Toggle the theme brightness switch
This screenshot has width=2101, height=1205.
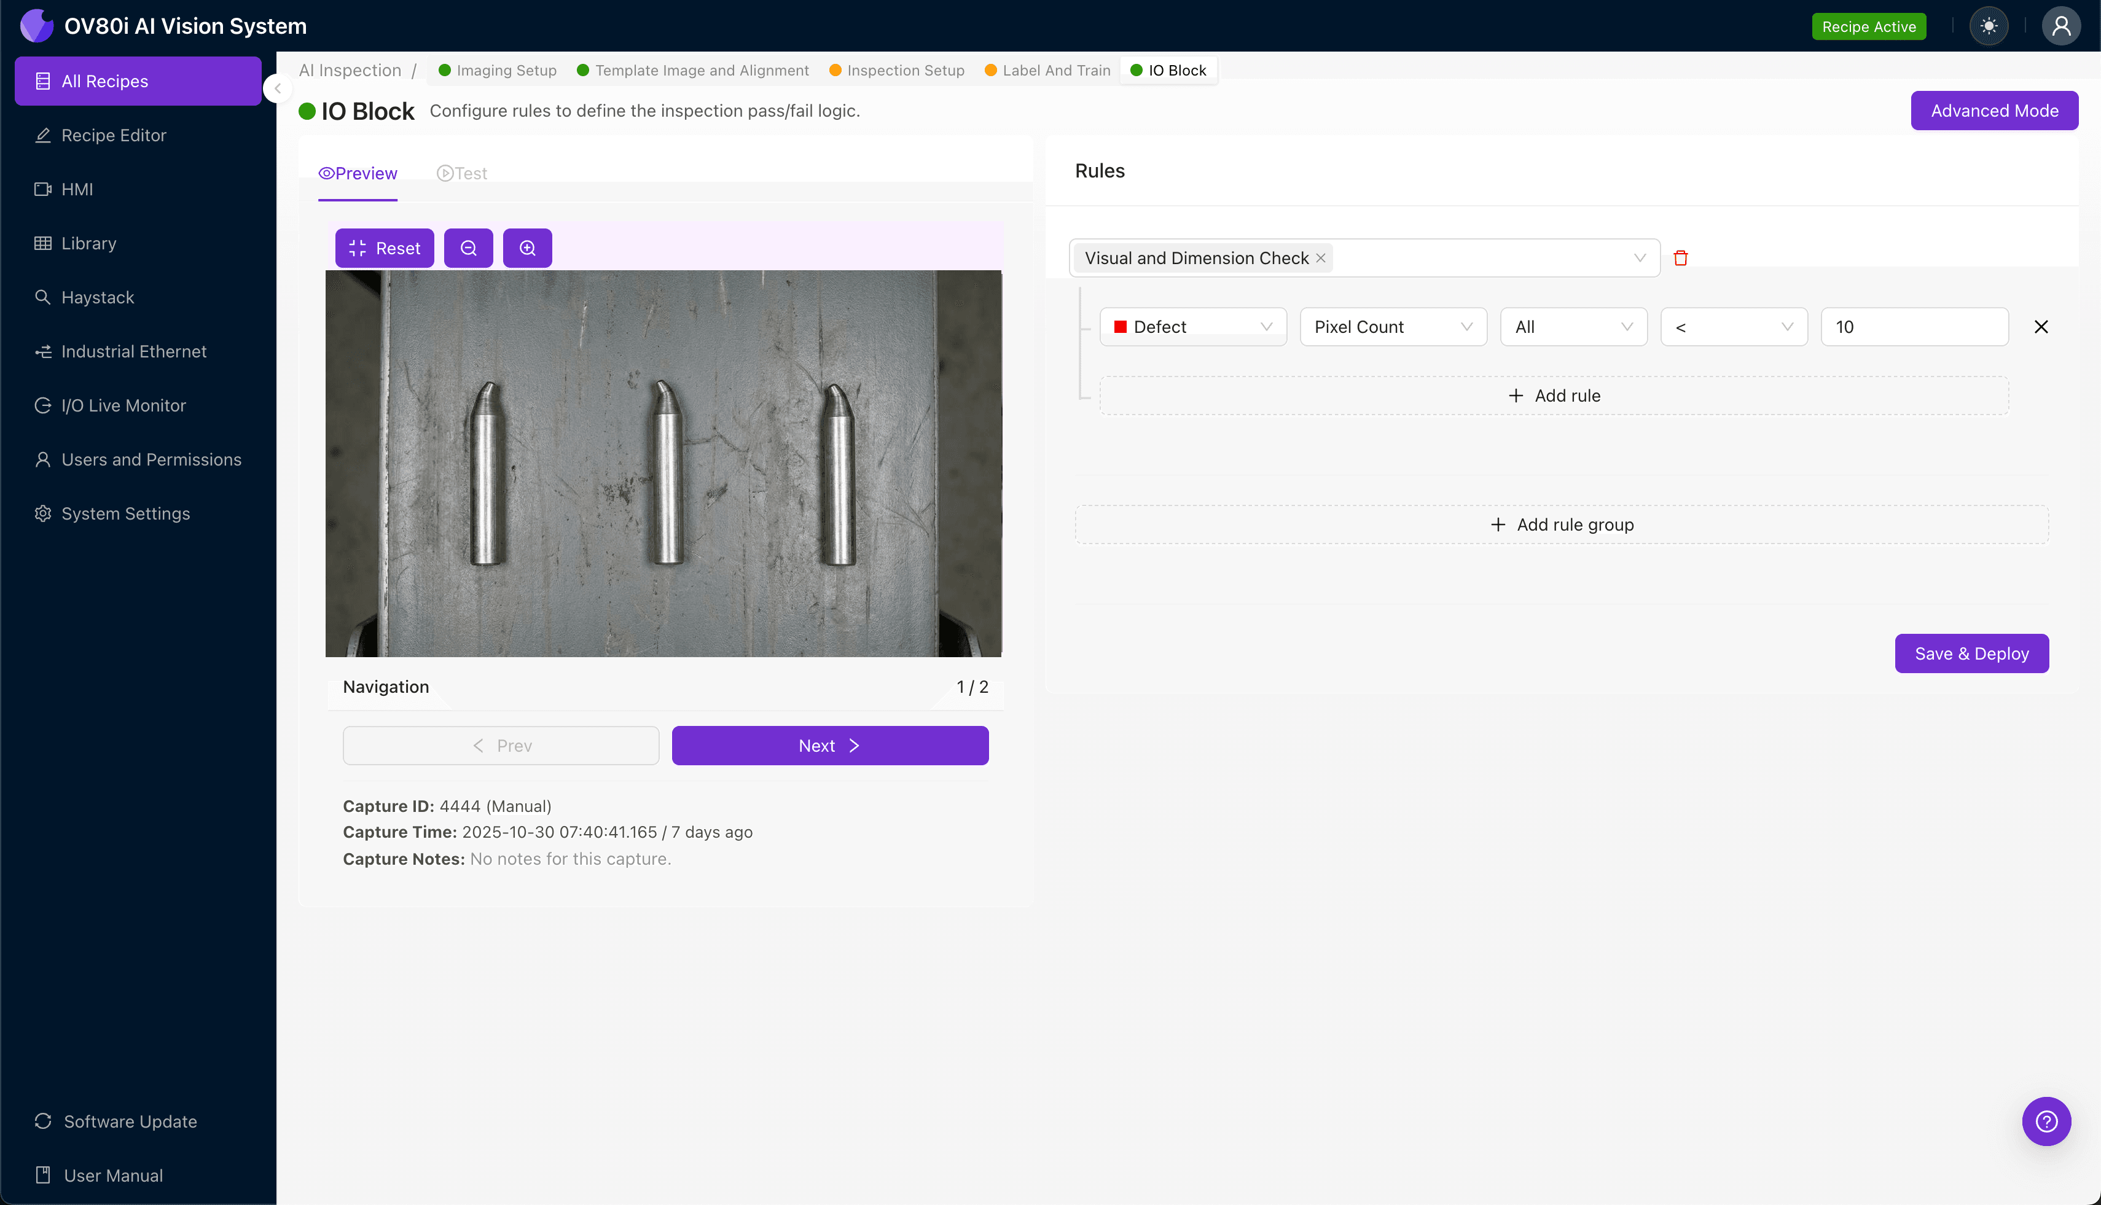[x=1989, y=26]
